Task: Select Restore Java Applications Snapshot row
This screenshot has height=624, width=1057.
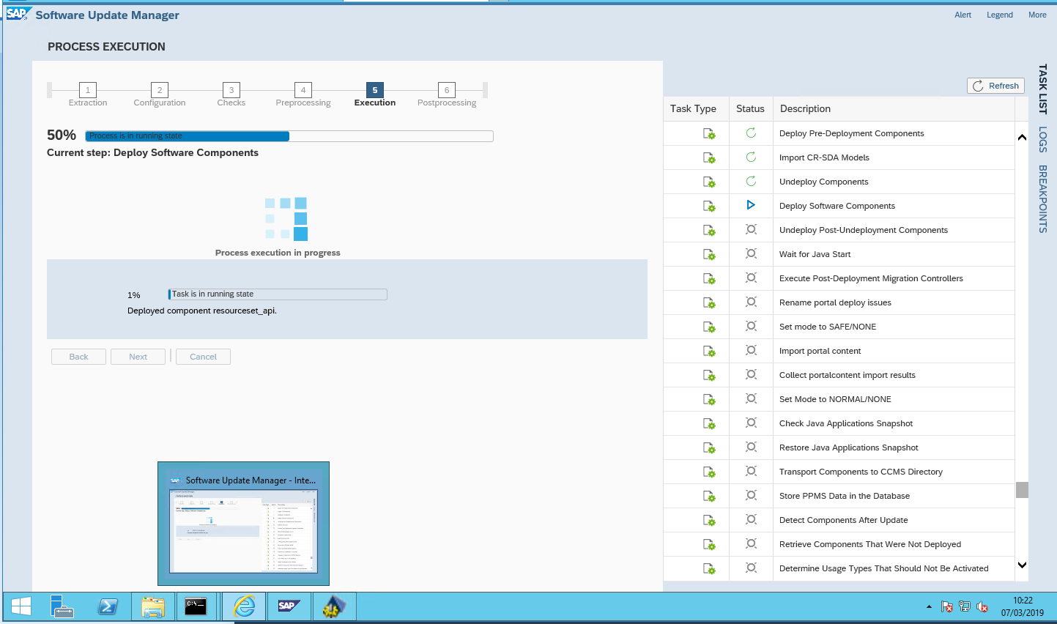Action: pyautogui.click(x=839, y=447)
